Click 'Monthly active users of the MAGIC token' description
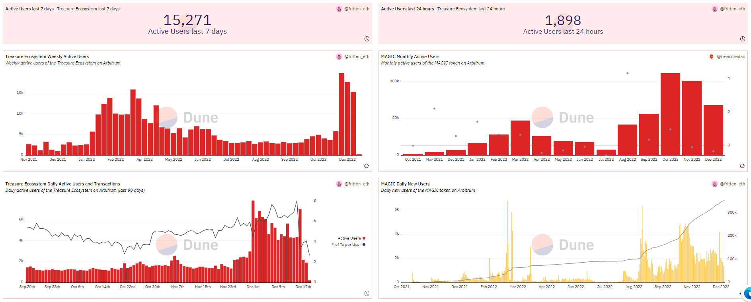 433,63
